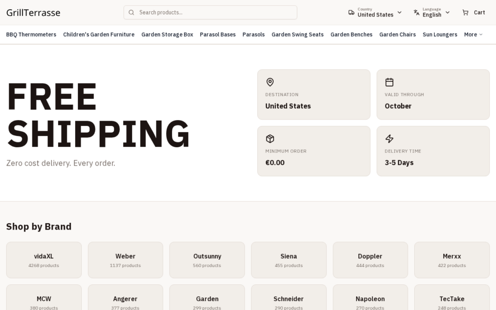Open the Country United States dropdown

(x=375, y=12)
